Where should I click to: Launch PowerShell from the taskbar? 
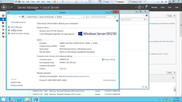coord(19,99)
